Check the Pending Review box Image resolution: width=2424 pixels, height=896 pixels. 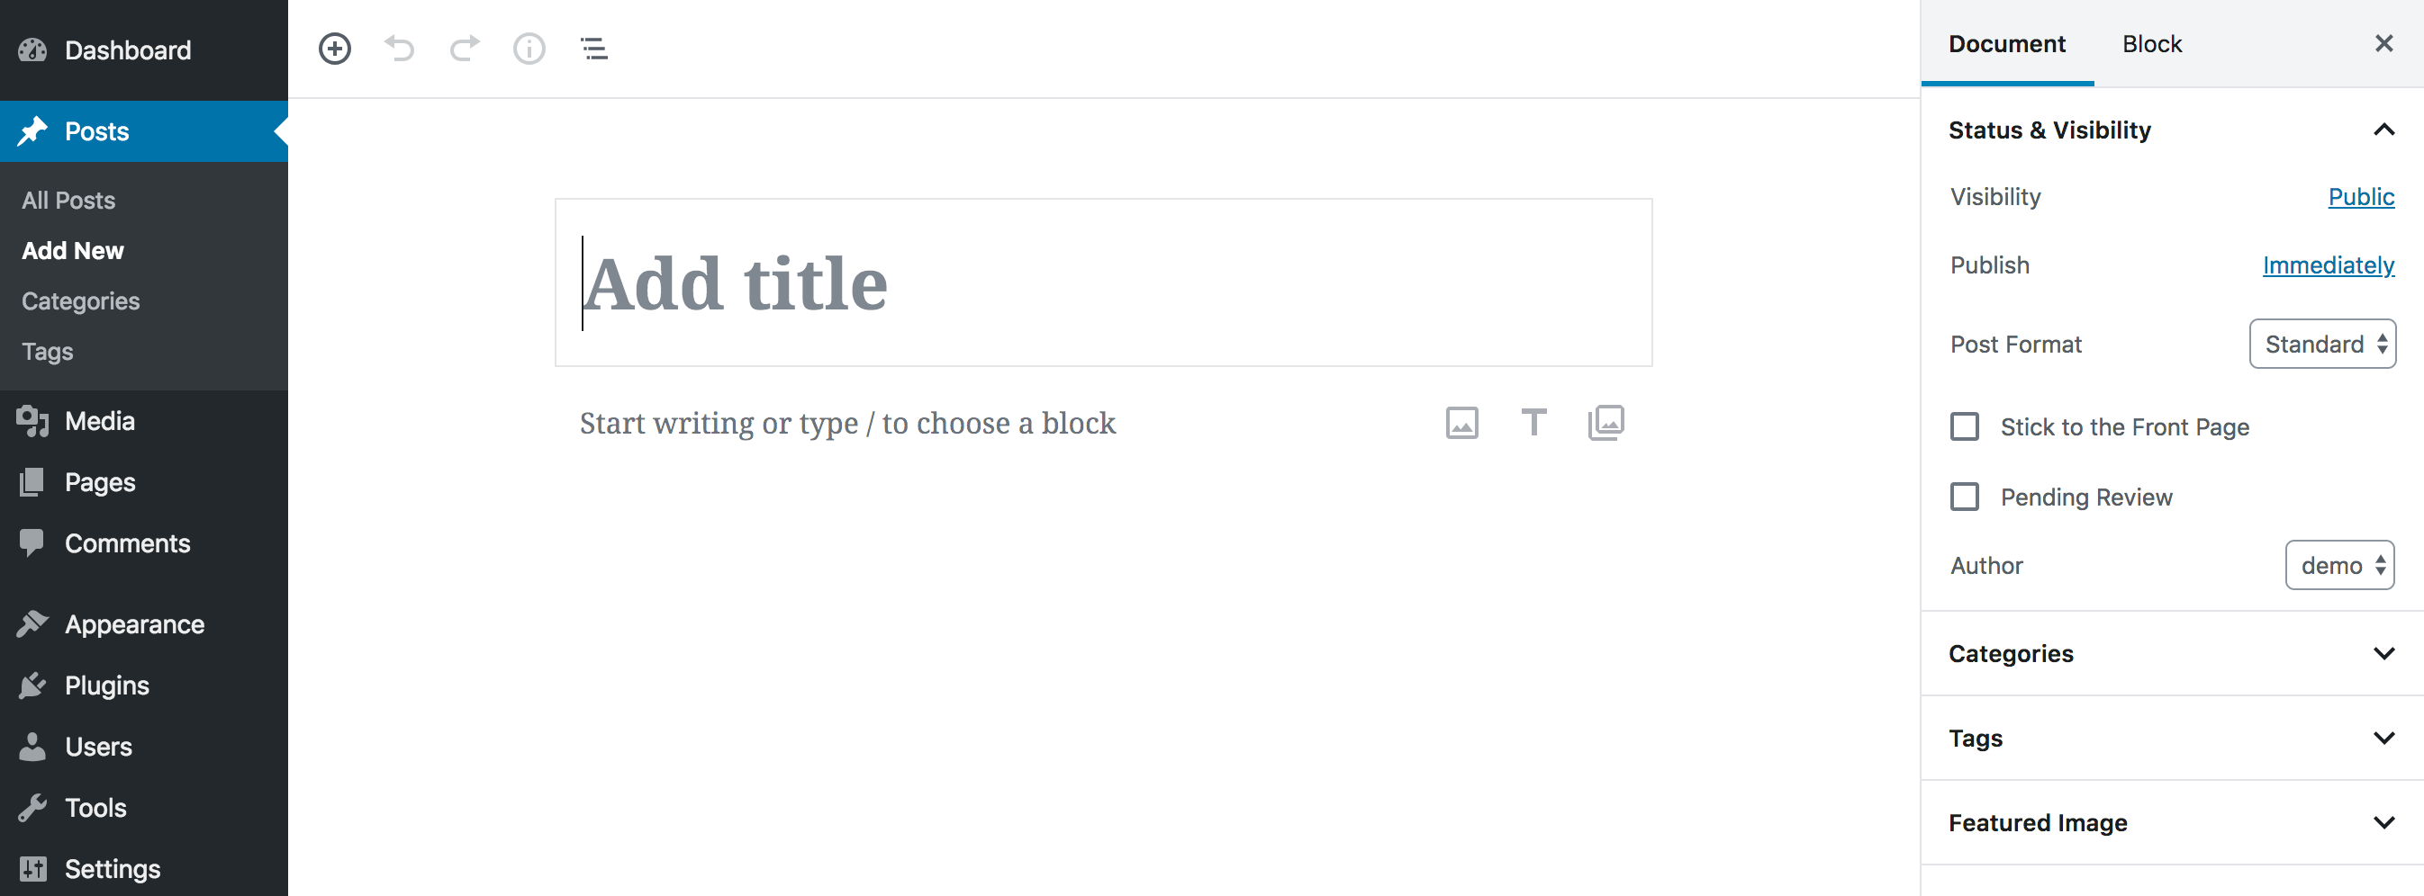(x=1965, y=497)
